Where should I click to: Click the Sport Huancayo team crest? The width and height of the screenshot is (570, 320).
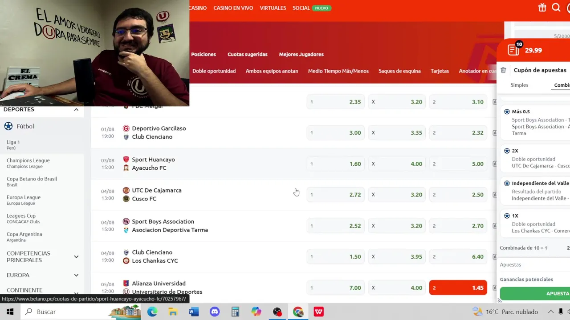pos(126,160)
